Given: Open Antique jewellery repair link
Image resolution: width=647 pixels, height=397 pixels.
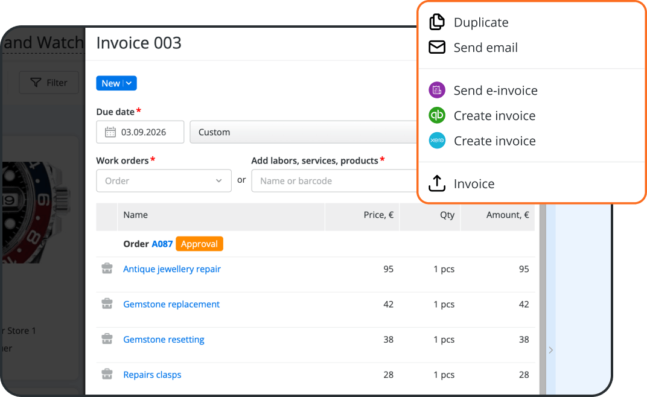Looking at the screenshot, I should pos(172,269).
